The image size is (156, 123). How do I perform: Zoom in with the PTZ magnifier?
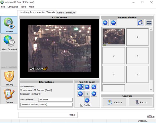click(94, 87)
